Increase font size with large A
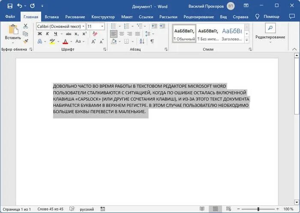This screenshot has width=300, height=213. [93, 41]
